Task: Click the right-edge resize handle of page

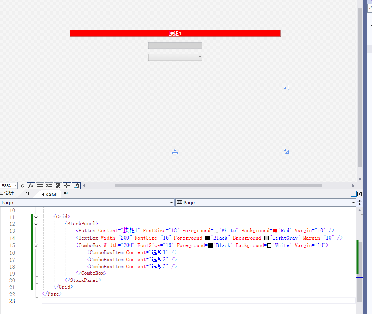Action: coord(285,88)
